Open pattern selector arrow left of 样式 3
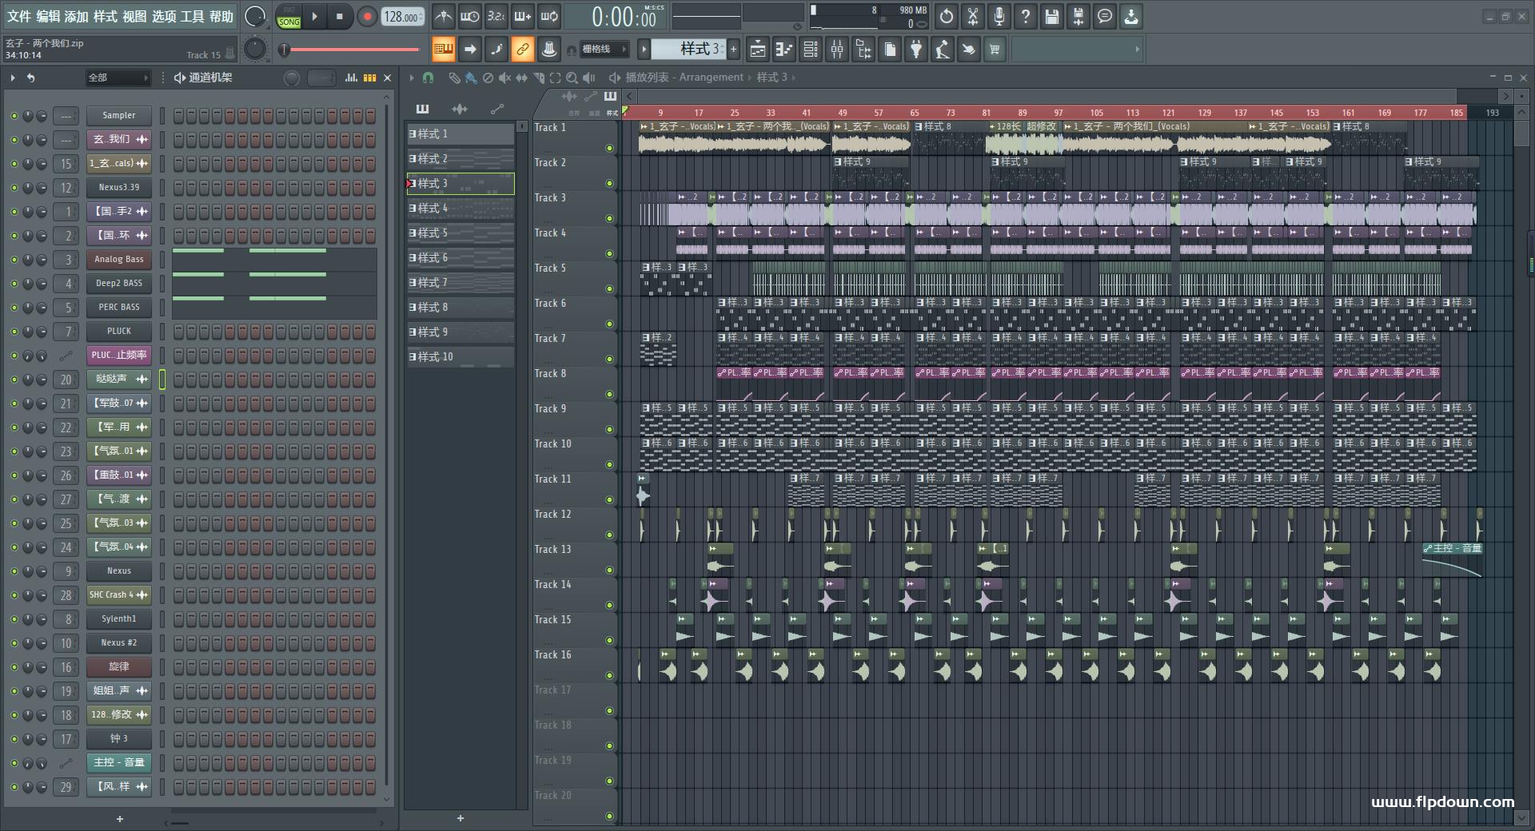The width and height of the screenshot is (1535, 831). click(x=644, y=50)
